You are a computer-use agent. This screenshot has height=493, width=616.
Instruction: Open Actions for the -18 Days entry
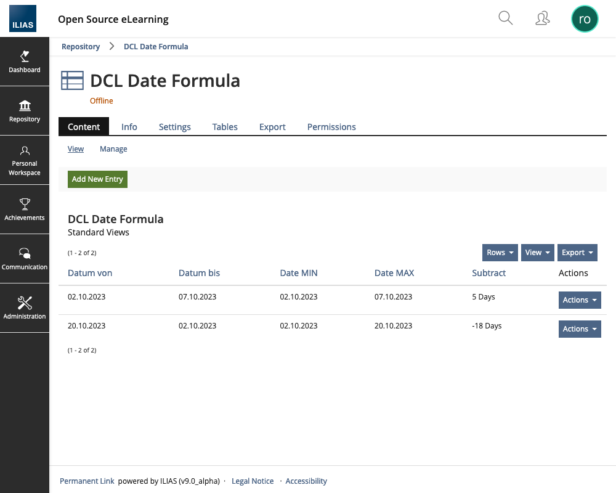pos(579,329)
